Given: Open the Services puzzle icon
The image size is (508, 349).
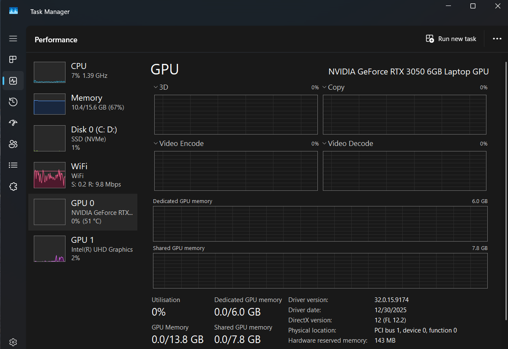Looking at the screenshot, I should pos(13,186).
